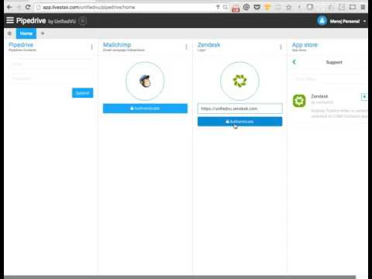This screenshot has height=279, width=372.
Task: Open Zendesk panel three-dot menu
Action: (281, 46)
